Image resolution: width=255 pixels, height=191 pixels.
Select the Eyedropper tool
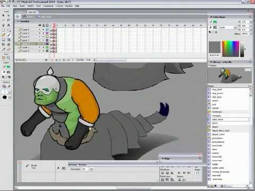pyautogui.click(x=3, y=49)
